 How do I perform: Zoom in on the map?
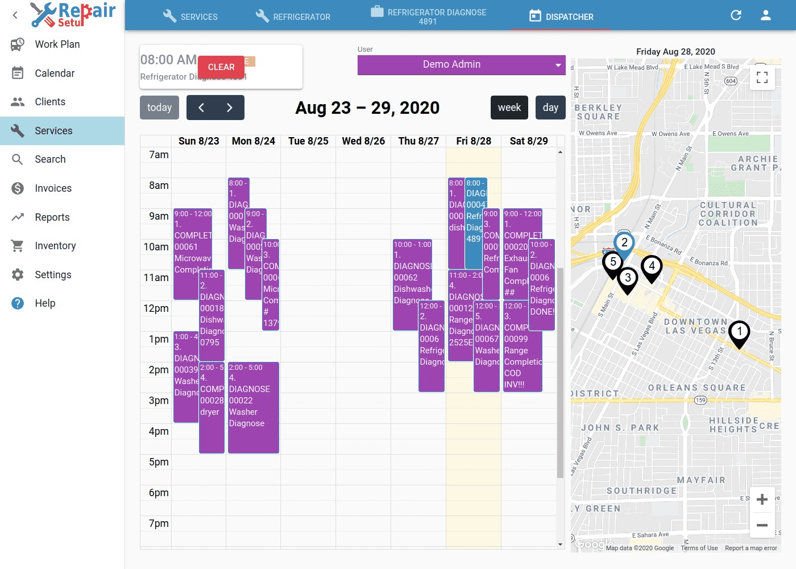tap(762, 500)
